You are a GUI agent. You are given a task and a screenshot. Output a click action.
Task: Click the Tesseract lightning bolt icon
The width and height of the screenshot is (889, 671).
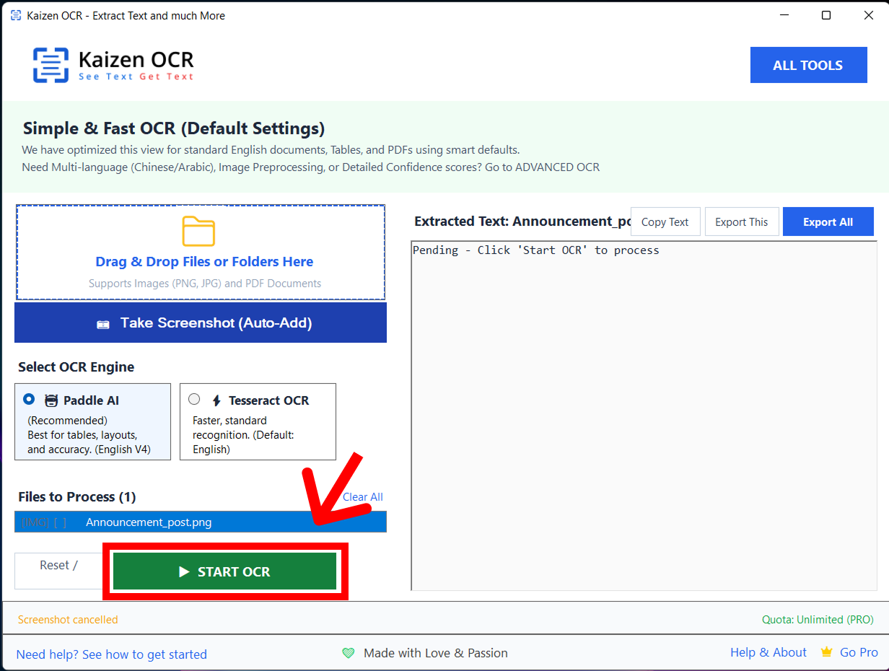coord(216,400)
